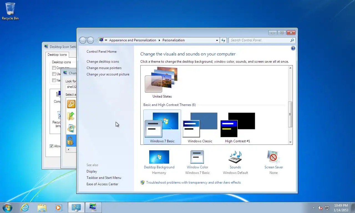The image size is (355, 213).
Task: Click the Window Color icon
Action: point(197,157)
